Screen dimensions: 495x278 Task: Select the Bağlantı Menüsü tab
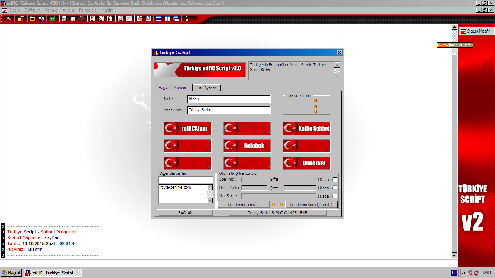pos(173,88)
